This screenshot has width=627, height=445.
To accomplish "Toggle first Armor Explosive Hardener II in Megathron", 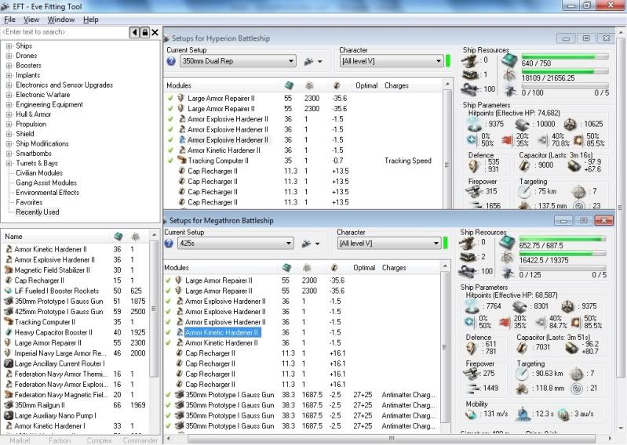I will tap(169, 301).
